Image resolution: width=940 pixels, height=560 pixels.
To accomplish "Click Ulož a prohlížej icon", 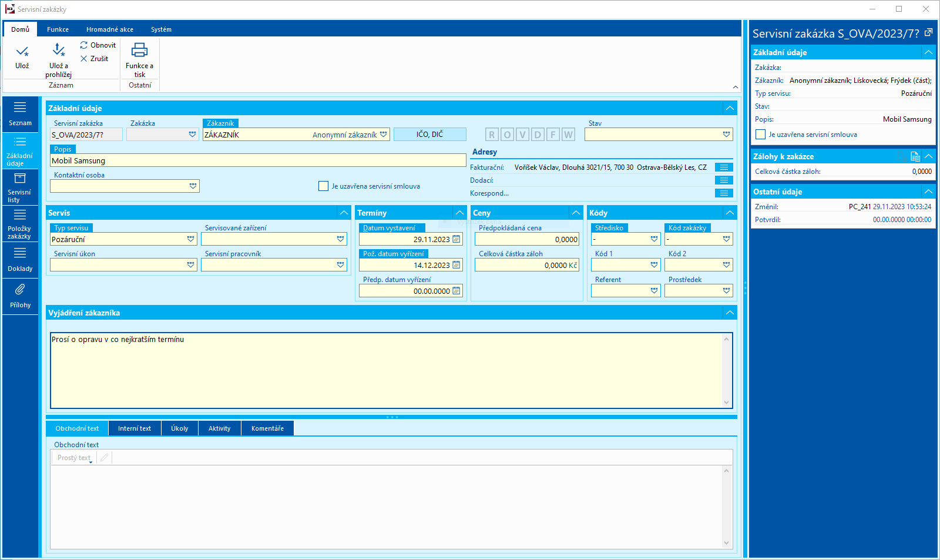I will click(59, 51).
